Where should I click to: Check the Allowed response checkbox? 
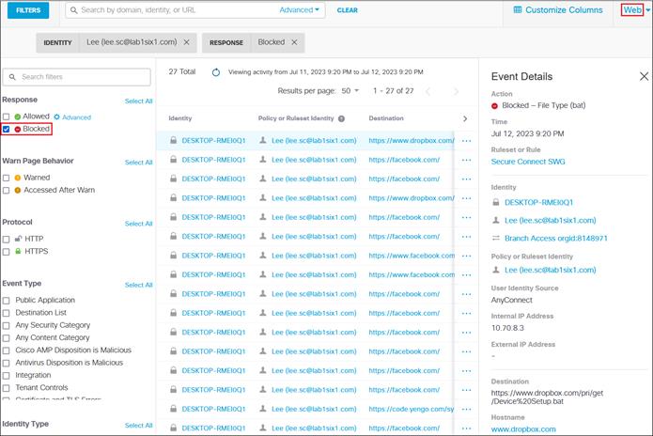click(x=6, y=117)
